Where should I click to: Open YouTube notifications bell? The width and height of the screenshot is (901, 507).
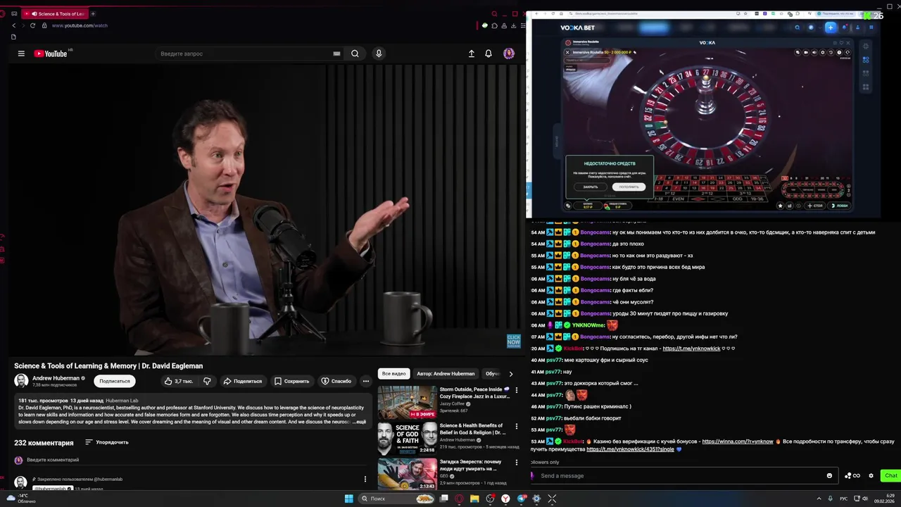click(x=489, y=54)
